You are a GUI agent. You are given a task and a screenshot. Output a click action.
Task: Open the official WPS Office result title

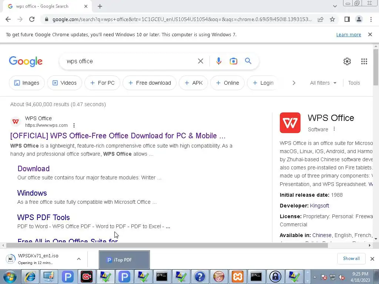[x=118, y=136]
